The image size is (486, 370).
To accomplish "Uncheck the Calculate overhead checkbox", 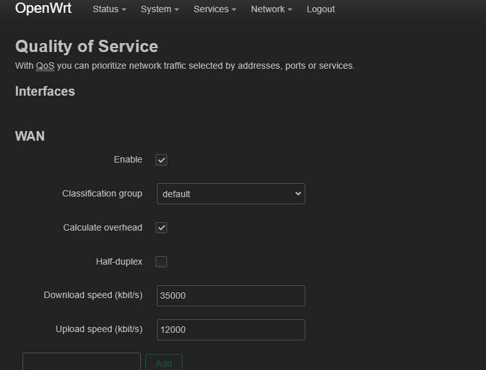I will [x=161, y=227].
